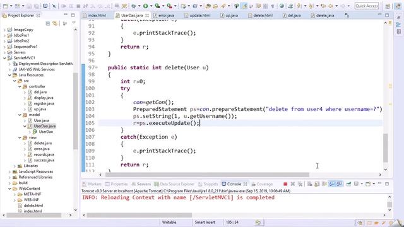Click the New file toolbar icon
This screenshot has height=227, width=404.
click(5, 6)
